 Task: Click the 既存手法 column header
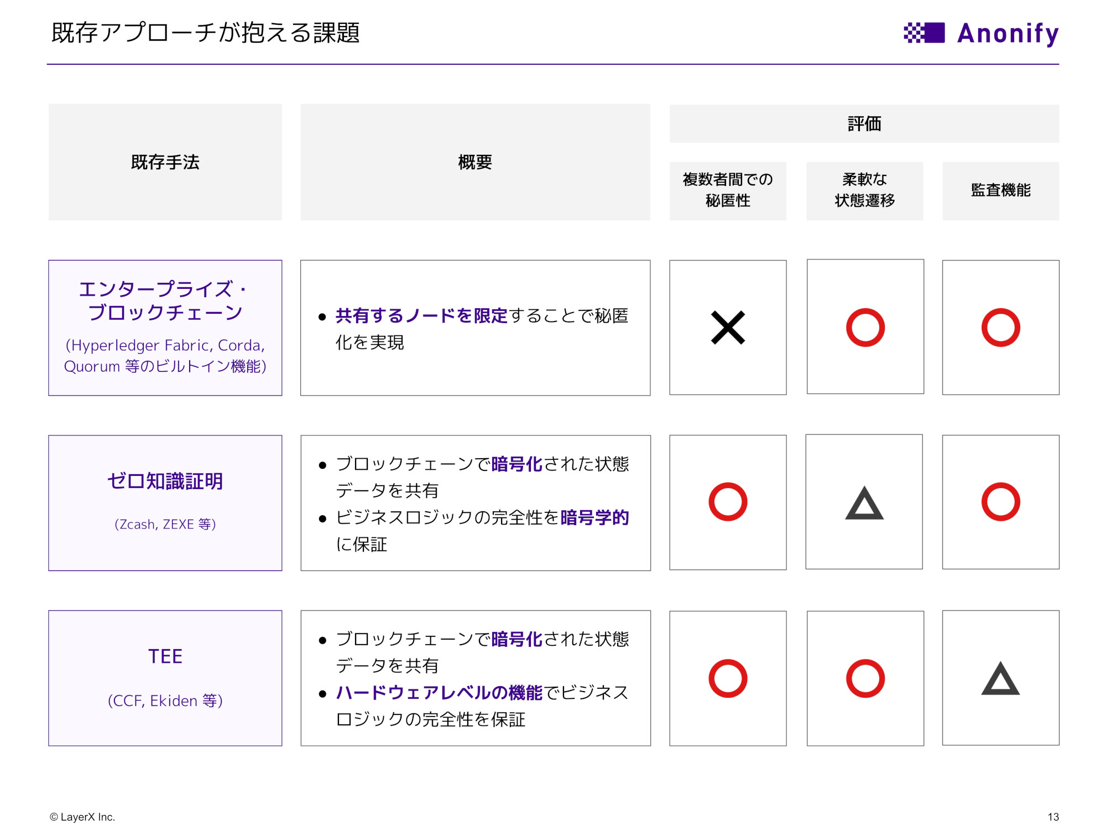point(165,162)
